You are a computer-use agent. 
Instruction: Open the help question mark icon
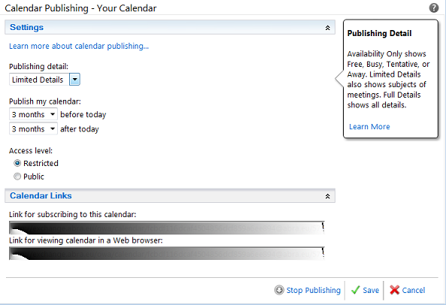(433, 8)
